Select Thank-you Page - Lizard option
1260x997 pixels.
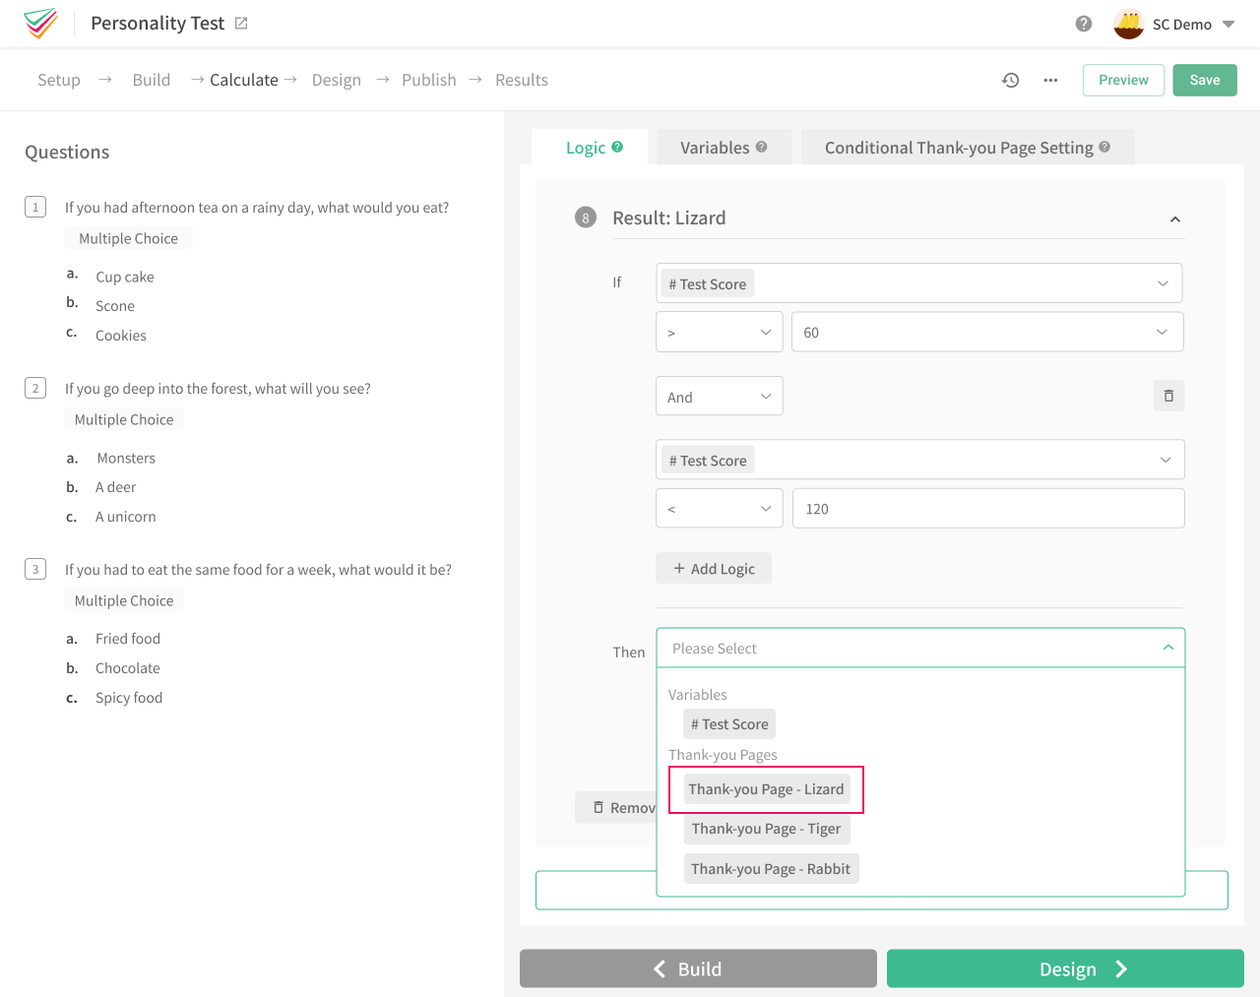click(x=767, y=788)
